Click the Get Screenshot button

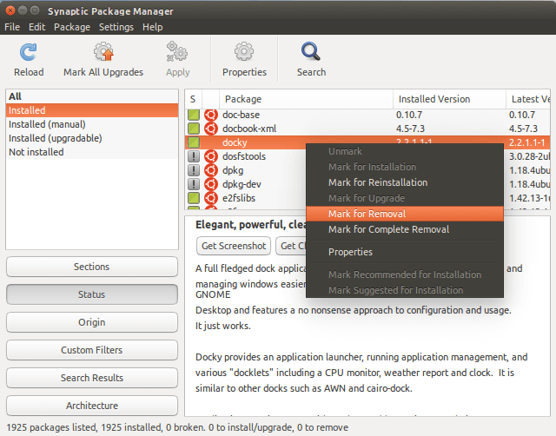(234, 246)
